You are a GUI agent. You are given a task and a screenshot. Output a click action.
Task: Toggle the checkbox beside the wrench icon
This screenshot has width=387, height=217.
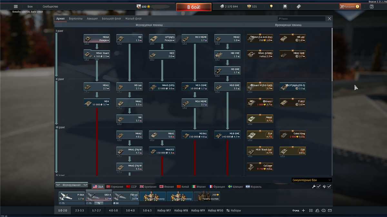coord(319,186)
